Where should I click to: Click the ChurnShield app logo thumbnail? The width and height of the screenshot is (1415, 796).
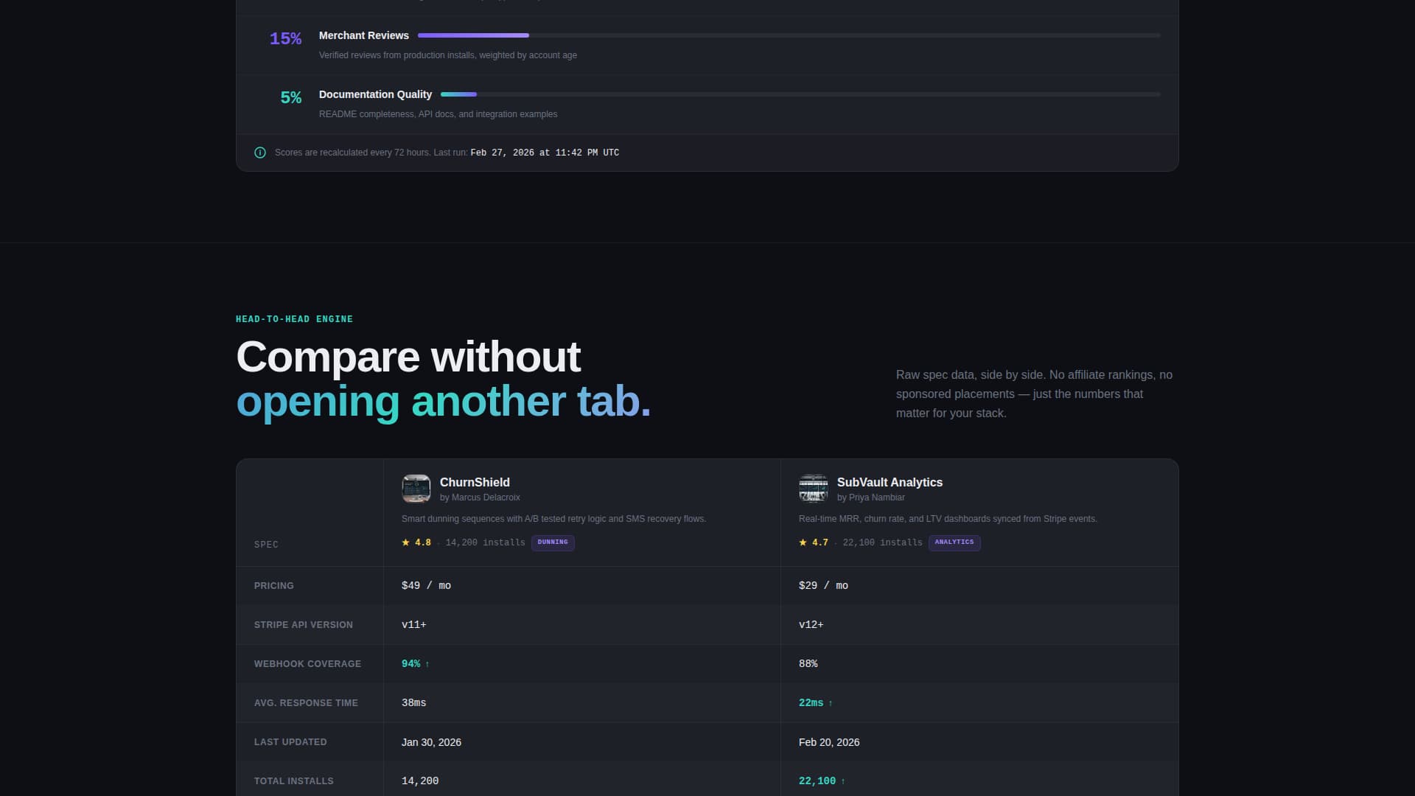click(x=416, y=489)
